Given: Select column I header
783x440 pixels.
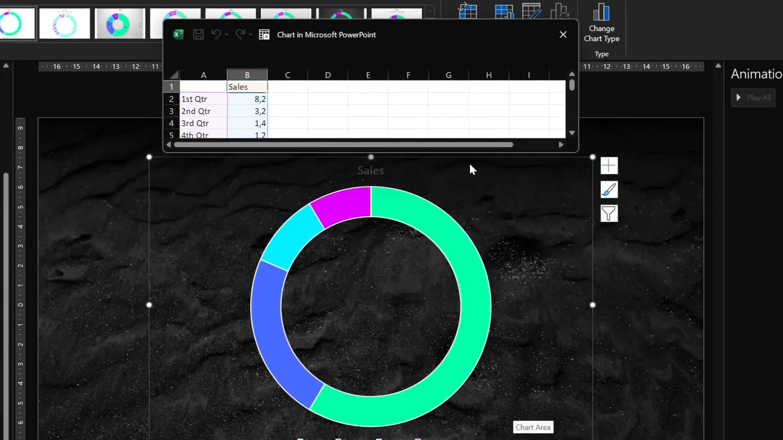Looking at the screenshot, I should (x=529, y=75).
